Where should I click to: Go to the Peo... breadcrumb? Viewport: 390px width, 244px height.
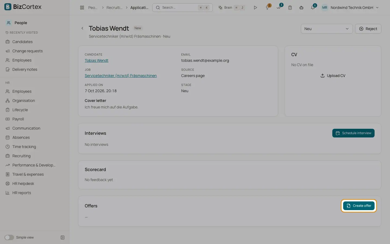(x=93, y=8)
